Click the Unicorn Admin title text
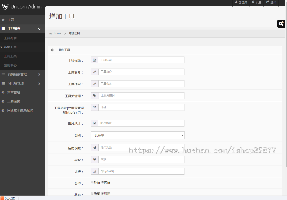This screenshot has width=287, height=200. pos(26,7)
